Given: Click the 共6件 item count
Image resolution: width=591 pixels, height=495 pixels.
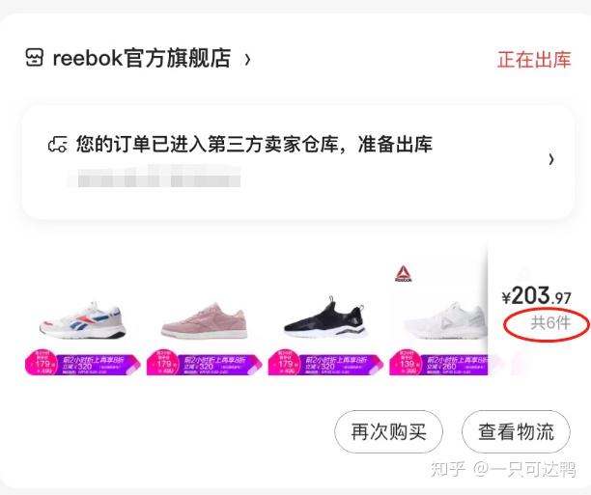Looking at the screenshot, I should [x=550, y=323].
